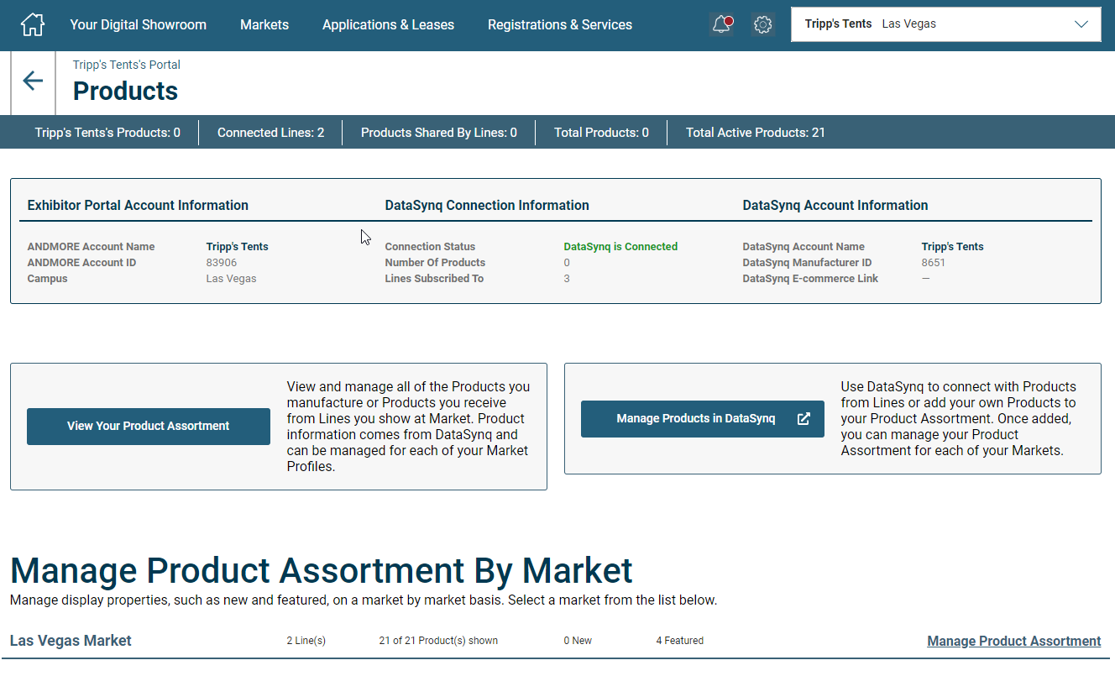Click 'DataSynq Account Name' label
The image size is (1115, 676).
pyautogui.click(x=804, y=247)
